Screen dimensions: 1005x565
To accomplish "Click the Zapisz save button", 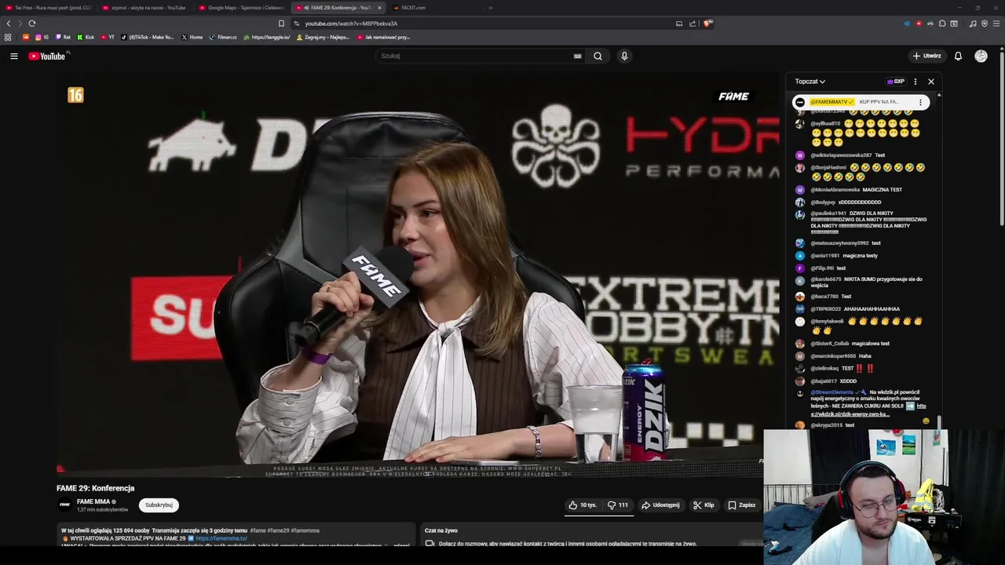I will (x=741, y=505).
